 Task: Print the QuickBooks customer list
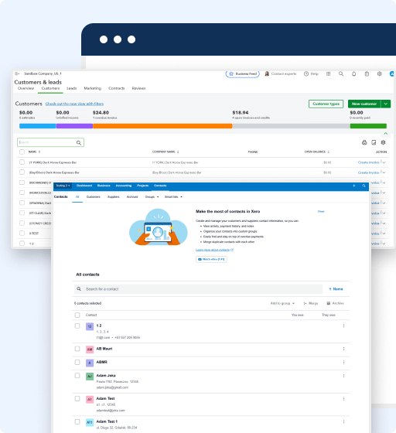(x=364, y=142)
